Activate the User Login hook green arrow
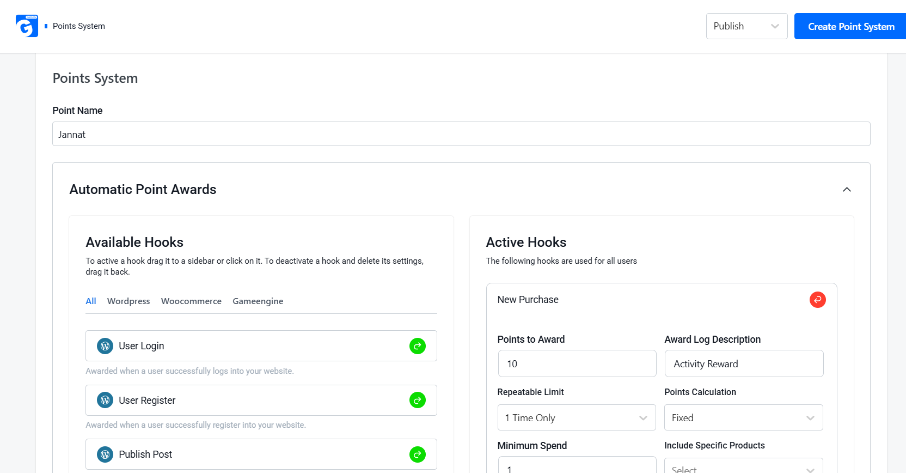The height and width of the screenshot is (473, 906). click(418, 346)
